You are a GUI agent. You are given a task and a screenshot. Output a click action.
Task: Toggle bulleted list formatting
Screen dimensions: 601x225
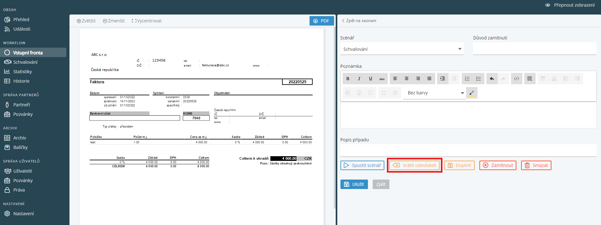pos(478,79)
